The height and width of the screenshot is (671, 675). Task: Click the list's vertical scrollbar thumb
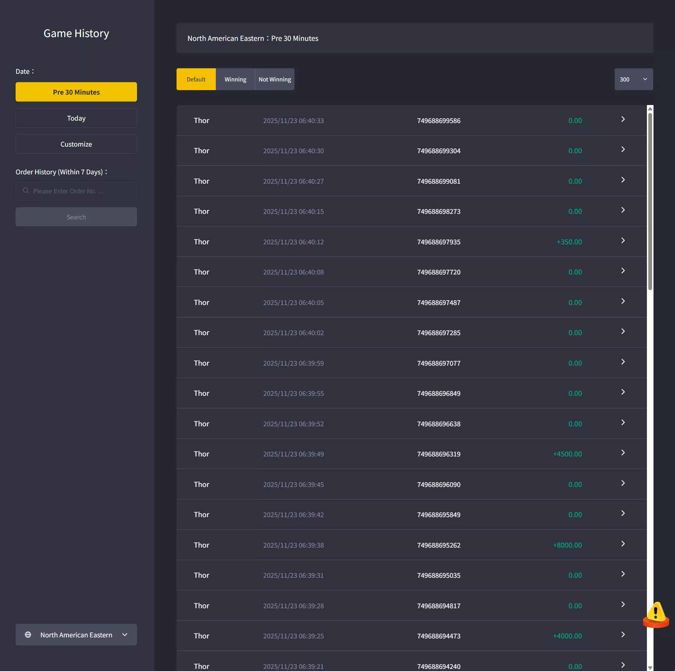650,201
